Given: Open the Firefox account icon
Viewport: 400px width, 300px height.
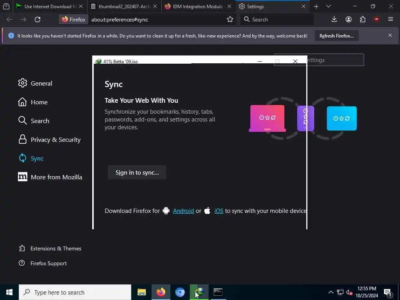Looking at the screenshot, I should (348, 20).
